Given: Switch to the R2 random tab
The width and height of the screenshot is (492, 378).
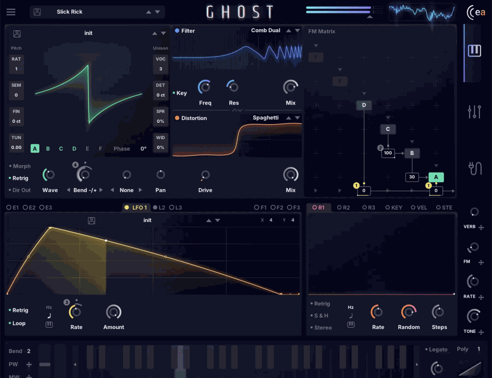Looking at the screenshot, I should [343, 207].
